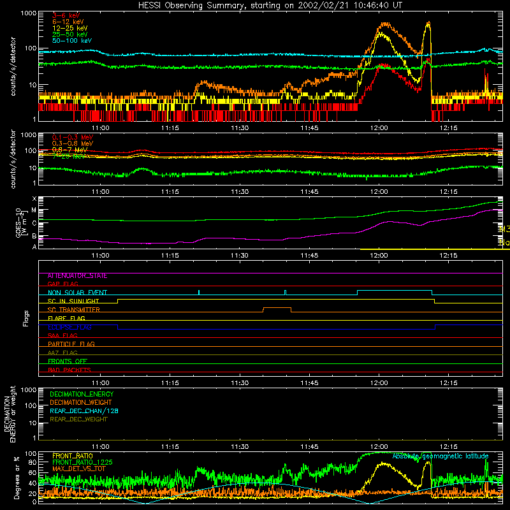The image size is (510, 510).
Task: Click the 12:00 tick under the keV panel
Action: [x=379, y=128]
